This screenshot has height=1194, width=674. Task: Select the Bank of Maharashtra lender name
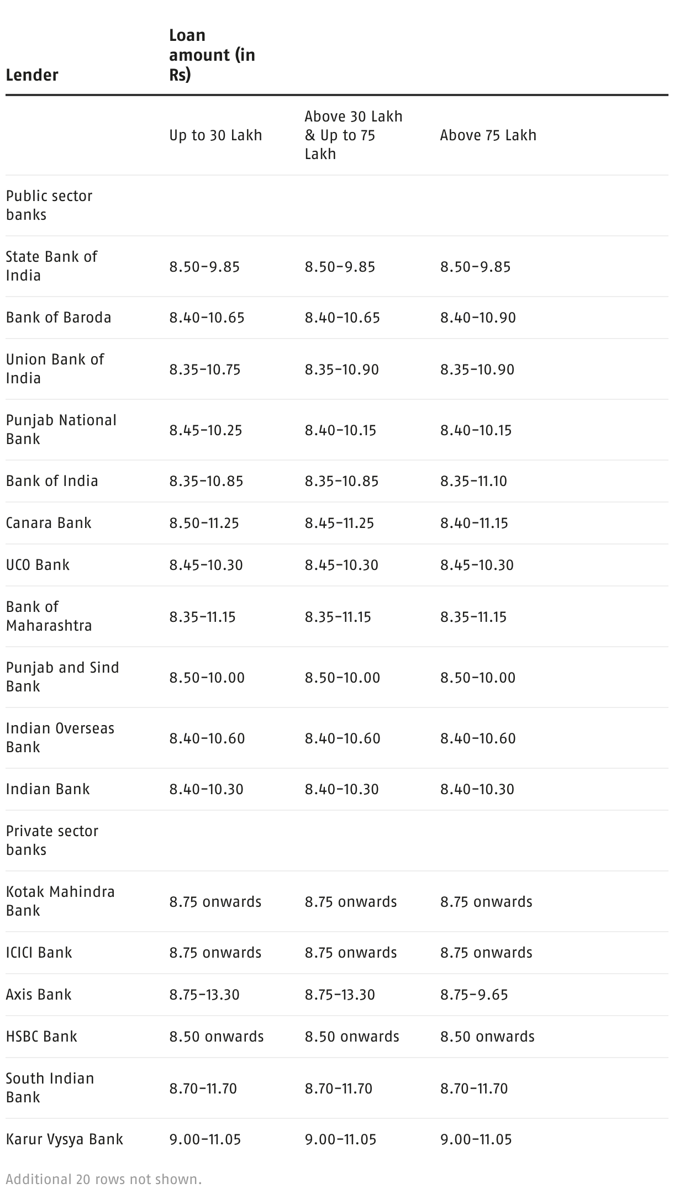(x=49, y=616)
